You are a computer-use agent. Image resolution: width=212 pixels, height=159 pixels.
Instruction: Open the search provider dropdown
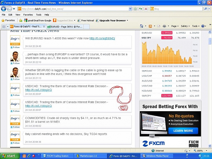(x=209, y=9)
